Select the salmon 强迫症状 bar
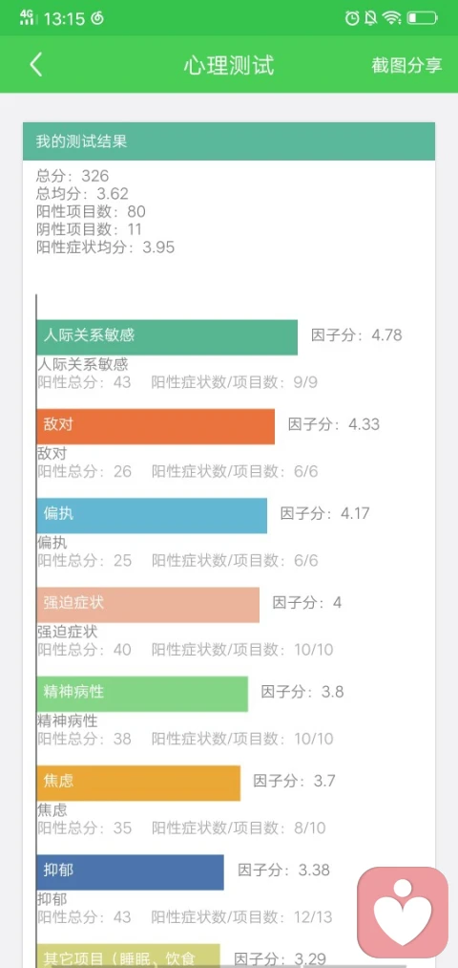The image size is (458, 968). pyautogui.click(x=148, y=604)
